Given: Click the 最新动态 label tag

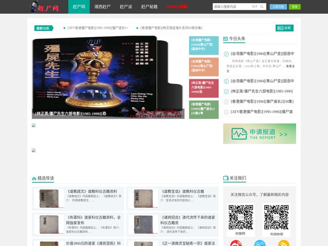Looking at the screenshot, I should 44,28.
